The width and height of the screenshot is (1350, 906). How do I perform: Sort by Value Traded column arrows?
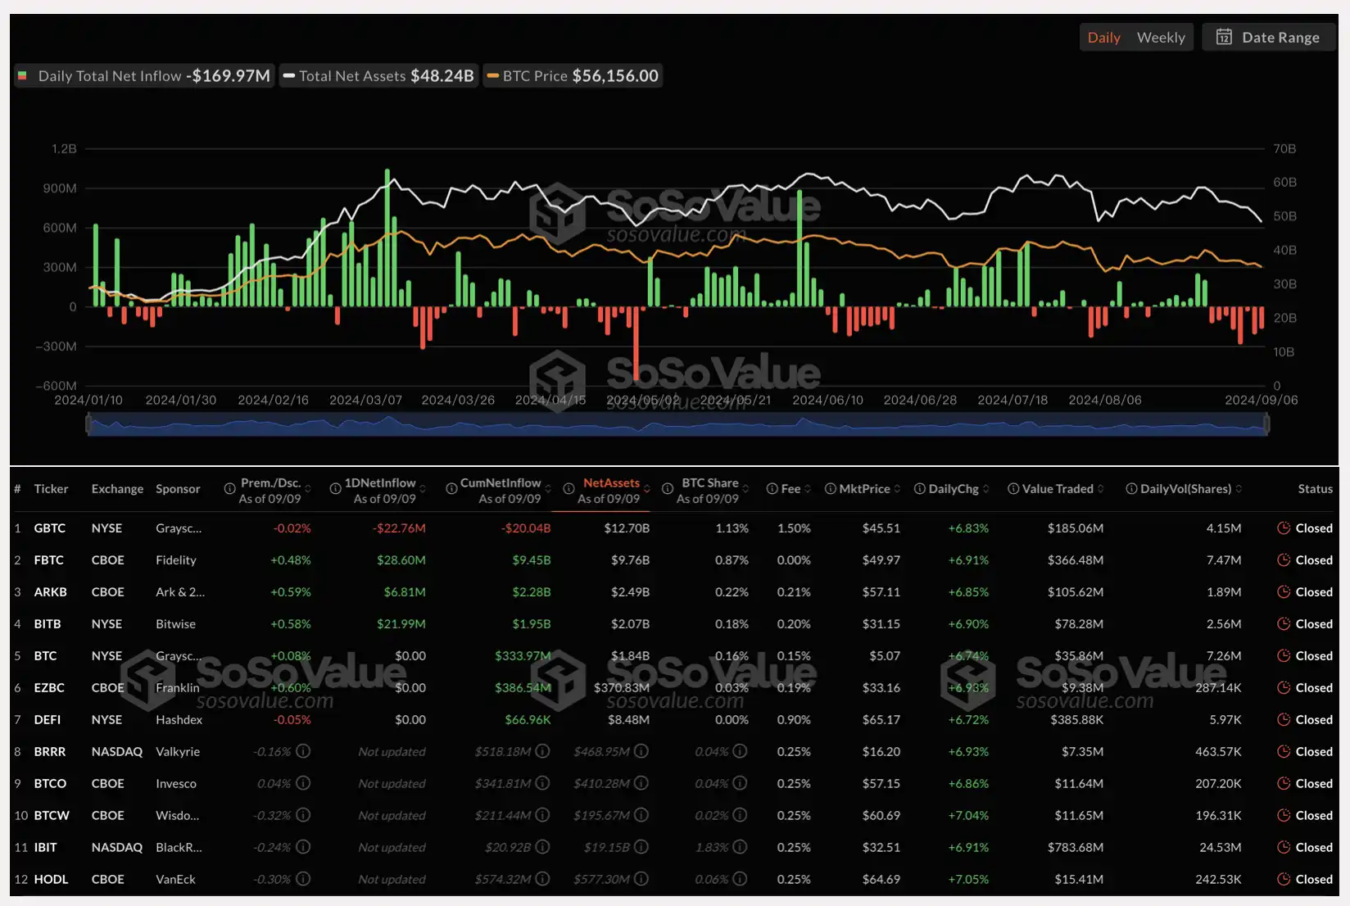click(1101, 489)
